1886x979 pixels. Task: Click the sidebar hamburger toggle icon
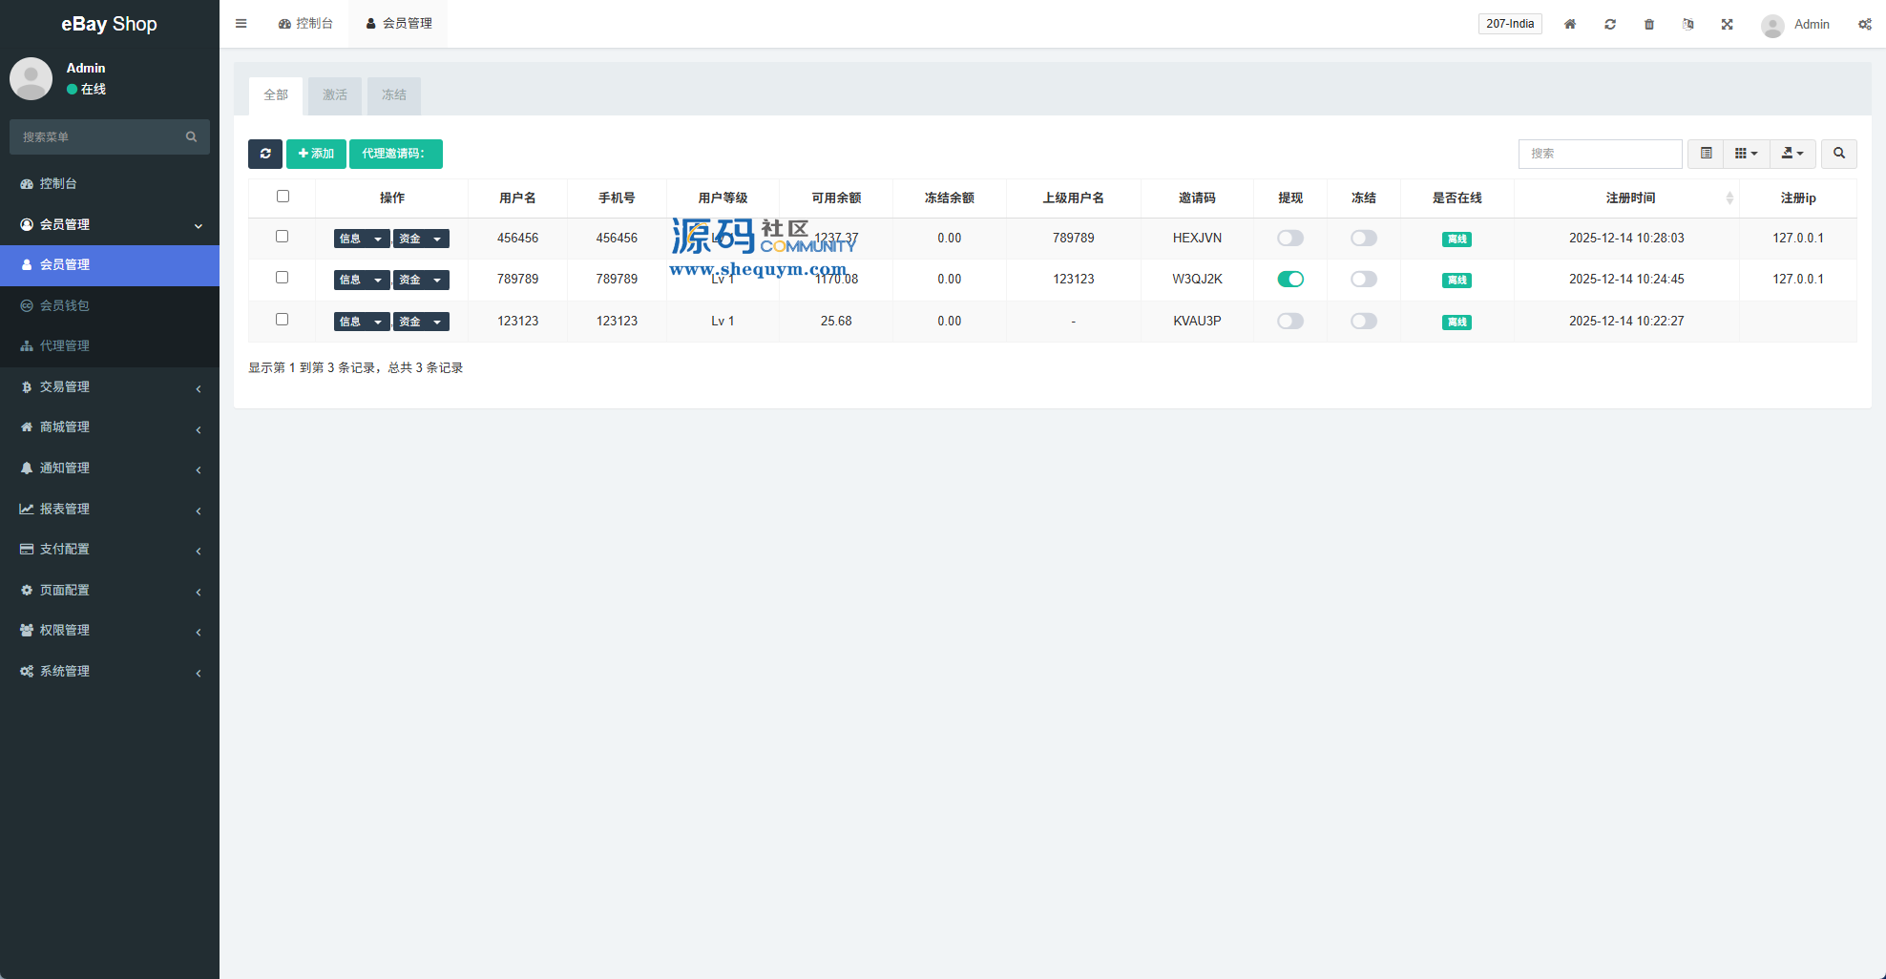tap(241, 24)
